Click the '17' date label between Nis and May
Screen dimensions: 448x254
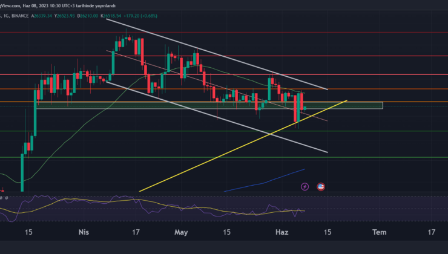click(136, 232)
